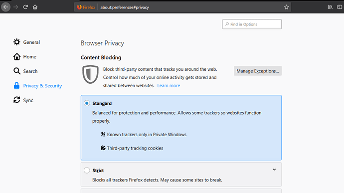Screen dimensions: 344x193
Task: Select the Standard content blocking option
Action: (87, 103)
